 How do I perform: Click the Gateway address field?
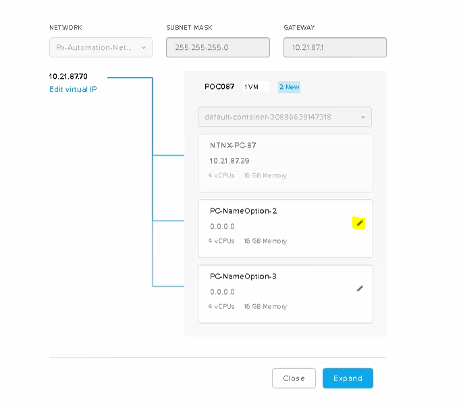335,47
